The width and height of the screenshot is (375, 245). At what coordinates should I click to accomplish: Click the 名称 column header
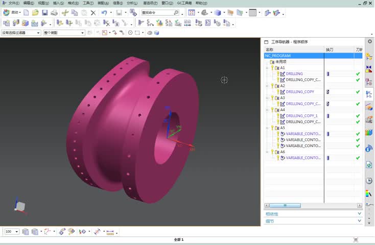pos(294,50)
